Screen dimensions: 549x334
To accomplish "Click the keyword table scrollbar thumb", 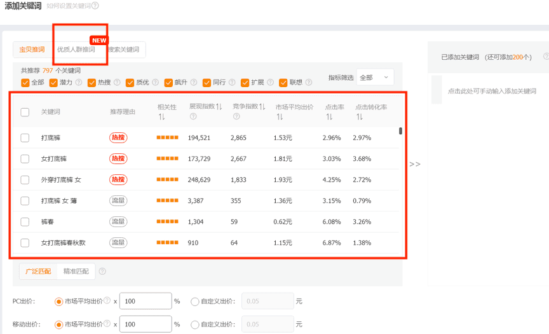I will point(400,130).
